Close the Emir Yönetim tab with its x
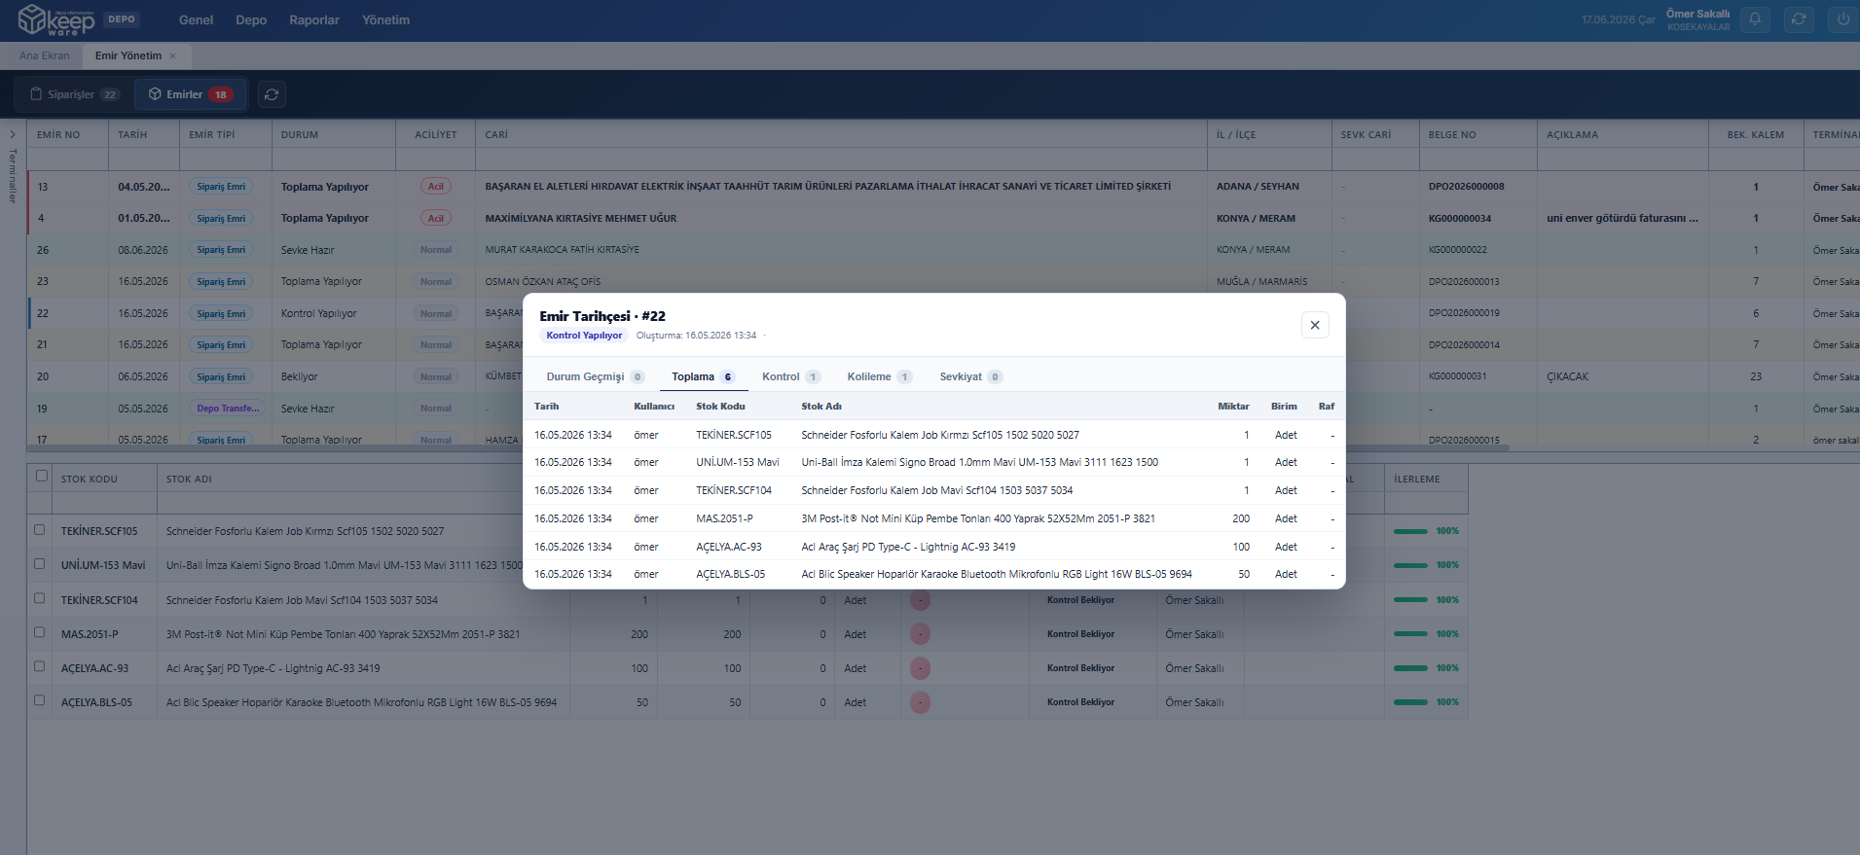This screenshot has width=1860, height=855. pos(173,56)
